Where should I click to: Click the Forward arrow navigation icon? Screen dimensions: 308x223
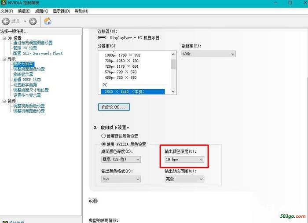[33, 21]
